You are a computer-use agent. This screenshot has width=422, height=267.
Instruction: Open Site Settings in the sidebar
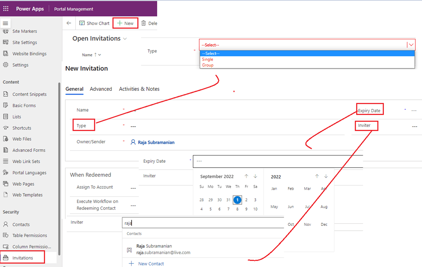point(24,42)
